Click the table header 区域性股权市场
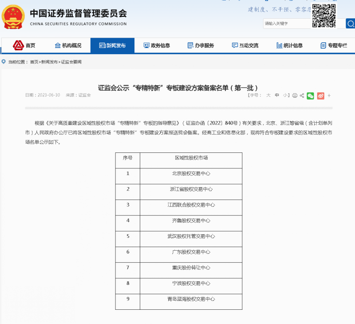The height and width of the screenshot is (324, 355). click(x=191, y=158)
